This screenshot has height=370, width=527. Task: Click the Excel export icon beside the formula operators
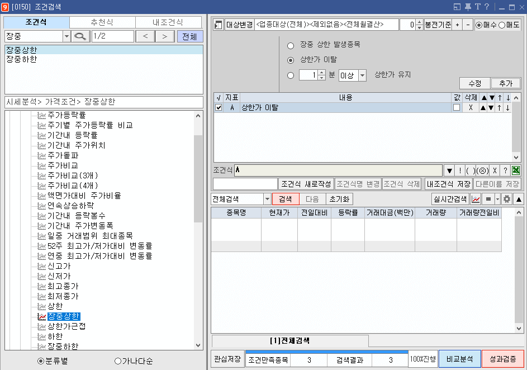pyautogui.click(x=516, y=170)
